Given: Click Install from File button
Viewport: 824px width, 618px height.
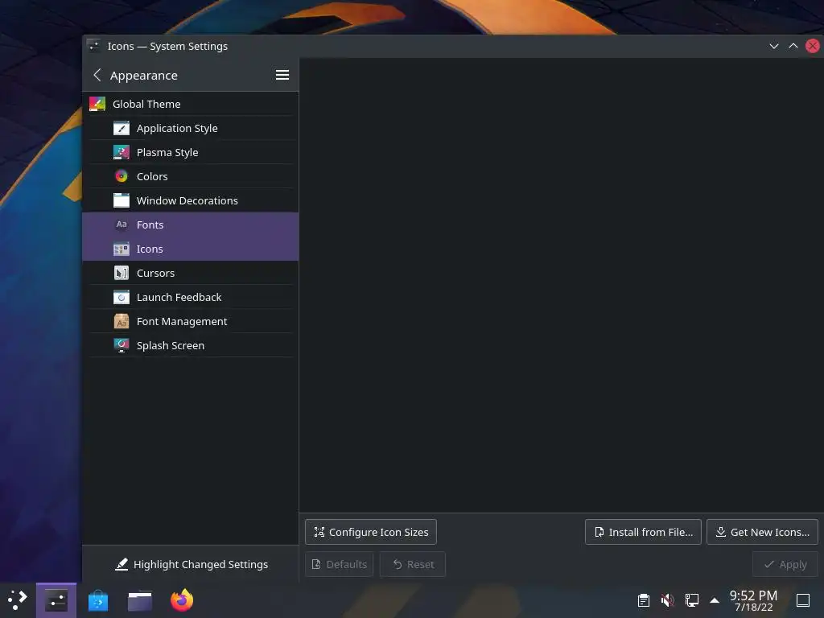Looking at the screenshot, I should 643,532.
